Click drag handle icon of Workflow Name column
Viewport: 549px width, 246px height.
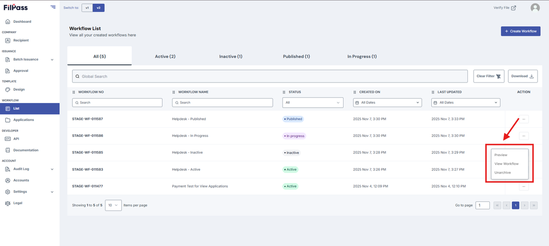click(x=174, y=92)
